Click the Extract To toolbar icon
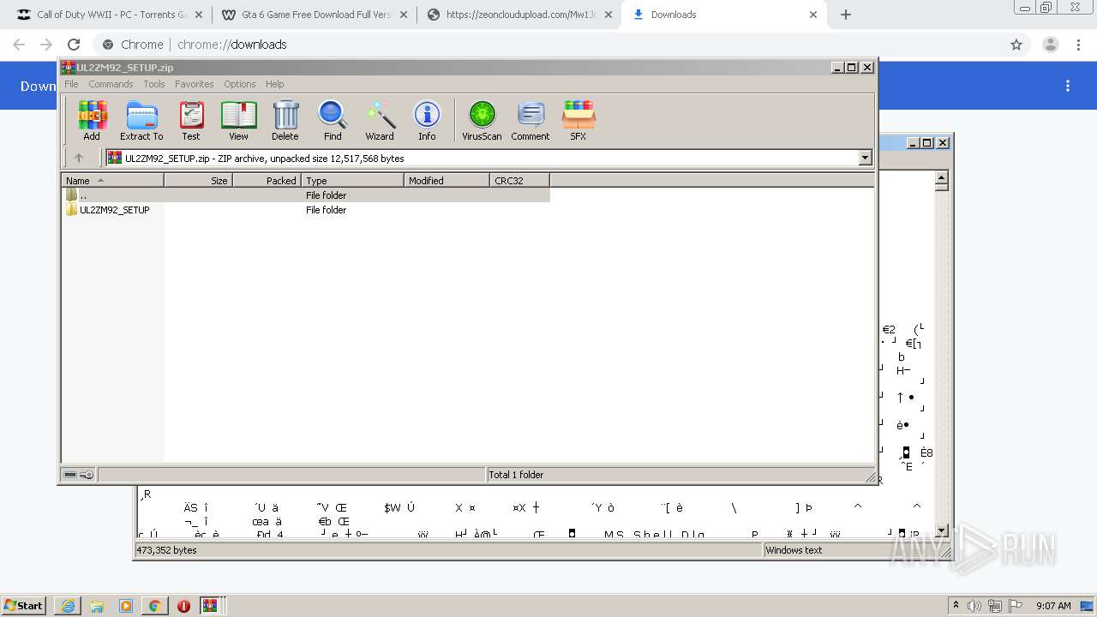The image size is (1097, 617). (x=141, y=121)
